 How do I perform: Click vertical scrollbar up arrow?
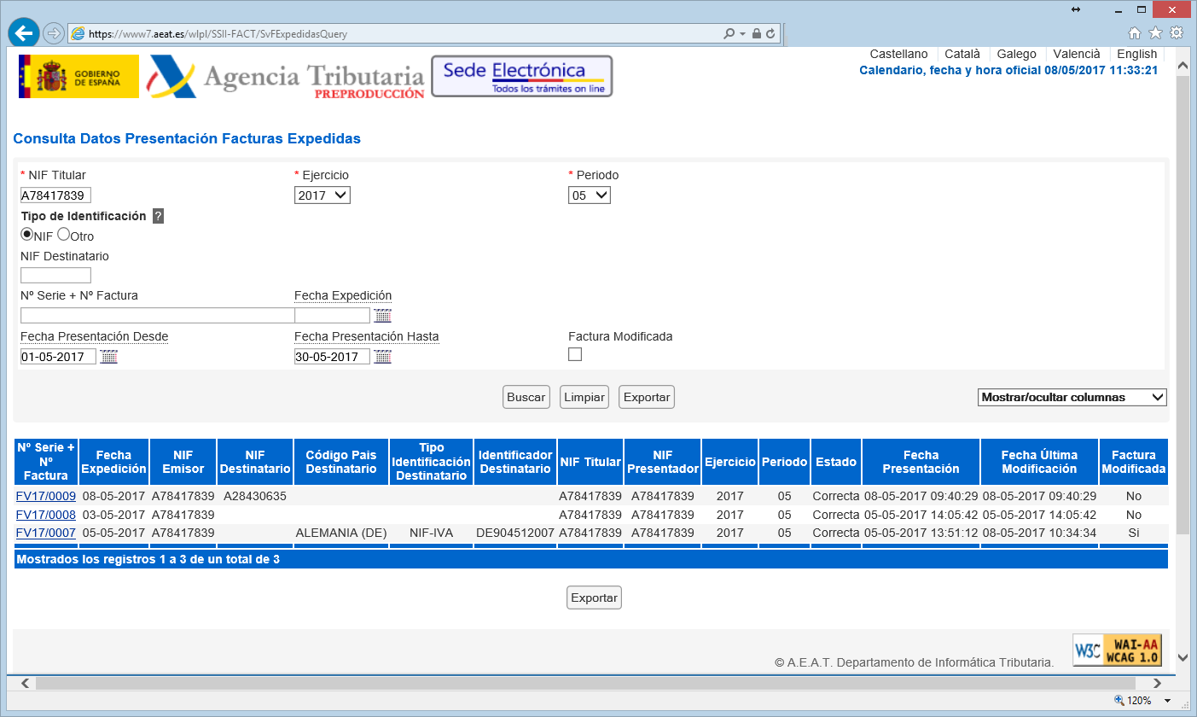[x=1182, y=66]
